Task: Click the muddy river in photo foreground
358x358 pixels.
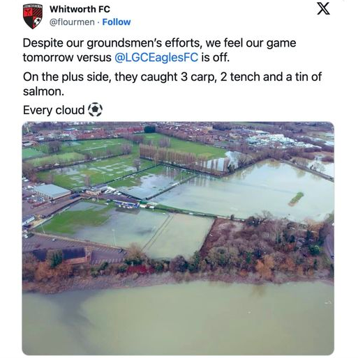Action: (178, 319)
